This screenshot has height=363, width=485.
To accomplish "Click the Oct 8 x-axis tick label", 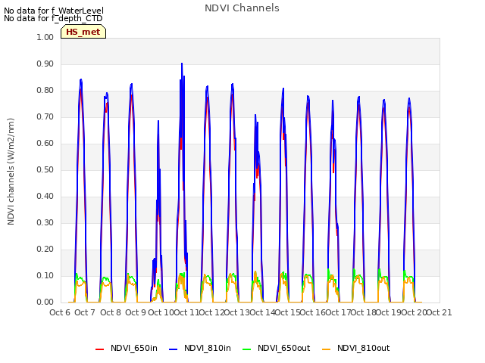I will pyautogui.click(x=111, y=312).
